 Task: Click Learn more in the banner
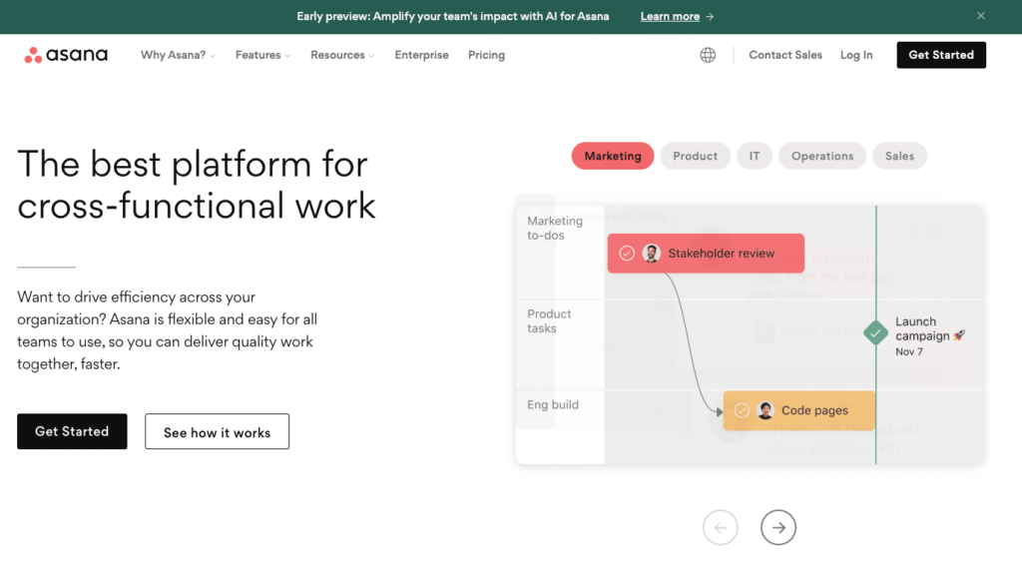[x=670, y=16]
